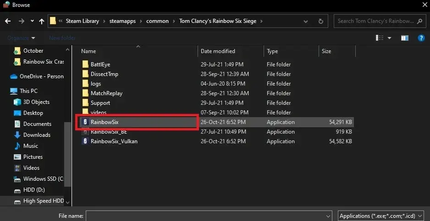Screen dimensions: 430x221
Task: Select the BattlEye folder
Action: click(x=100, y=65)
